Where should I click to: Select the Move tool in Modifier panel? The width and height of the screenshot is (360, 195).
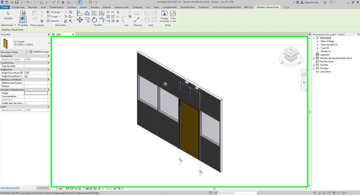80,20
